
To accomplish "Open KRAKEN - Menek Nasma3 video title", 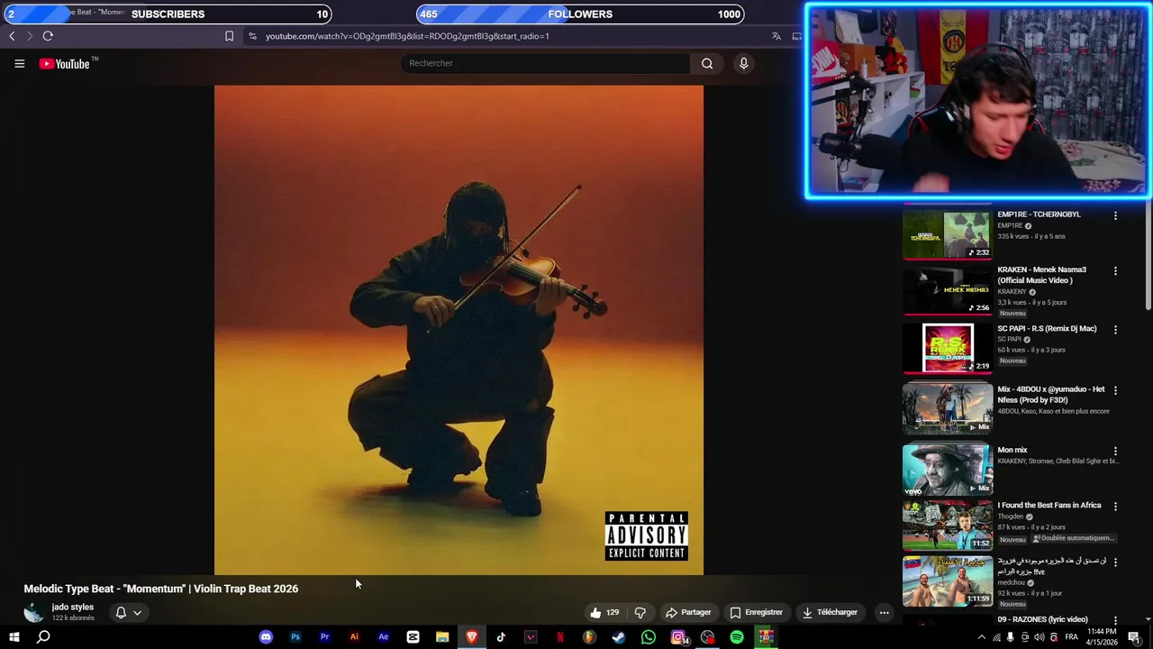I will coord(1042,275).
